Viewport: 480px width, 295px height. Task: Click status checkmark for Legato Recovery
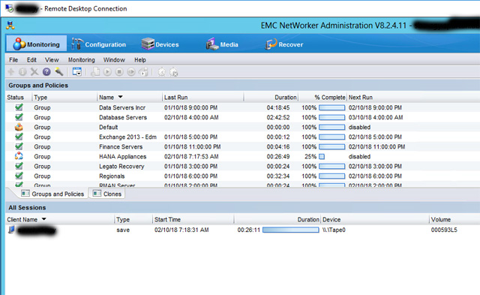[x=19, y=166]
